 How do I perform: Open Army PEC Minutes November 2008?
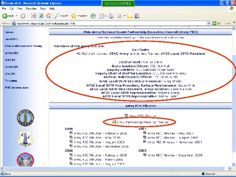pos(101,147)
